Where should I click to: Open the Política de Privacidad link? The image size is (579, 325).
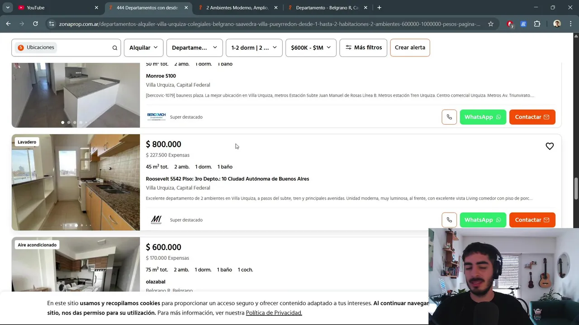click(274, 313)
